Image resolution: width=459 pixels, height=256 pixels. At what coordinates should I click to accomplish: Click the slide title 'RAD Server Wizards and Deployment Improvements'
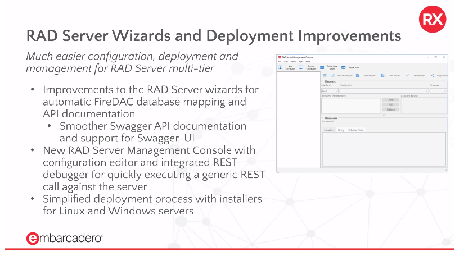pos(214,36)
